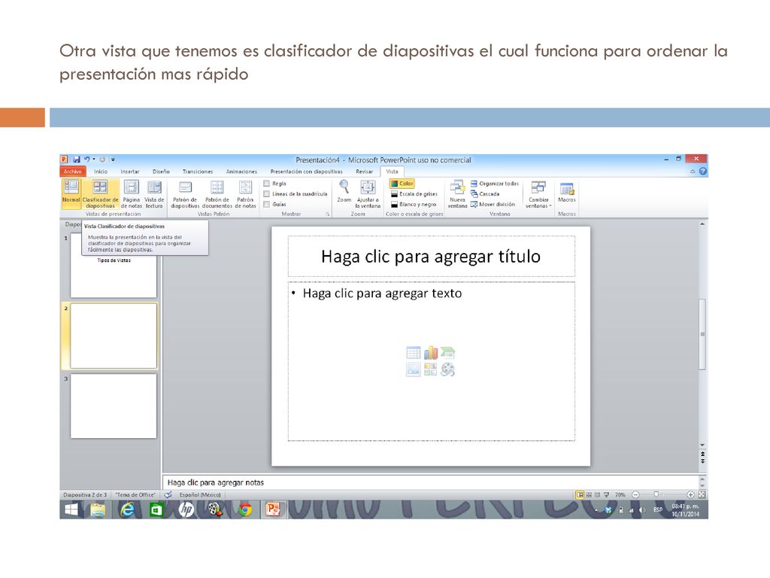Insert media clip icon in placeholder
770x578 pixels.
pos(447,369)
